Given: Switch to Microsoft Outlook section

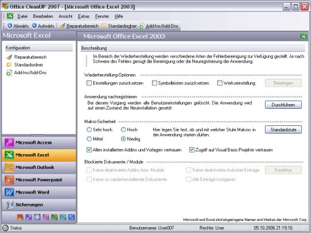Looking at the screenshot, I should pos(39,167).
